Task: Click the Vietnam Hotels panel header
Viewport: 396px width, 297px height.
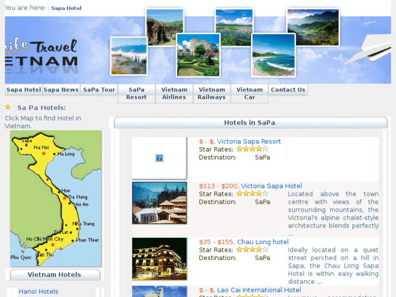Action: click(55, 275)
